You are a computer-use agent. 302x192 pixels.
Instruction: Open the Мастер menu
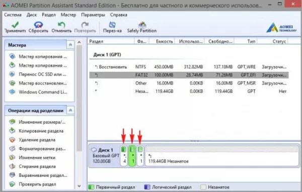point(68,15)
